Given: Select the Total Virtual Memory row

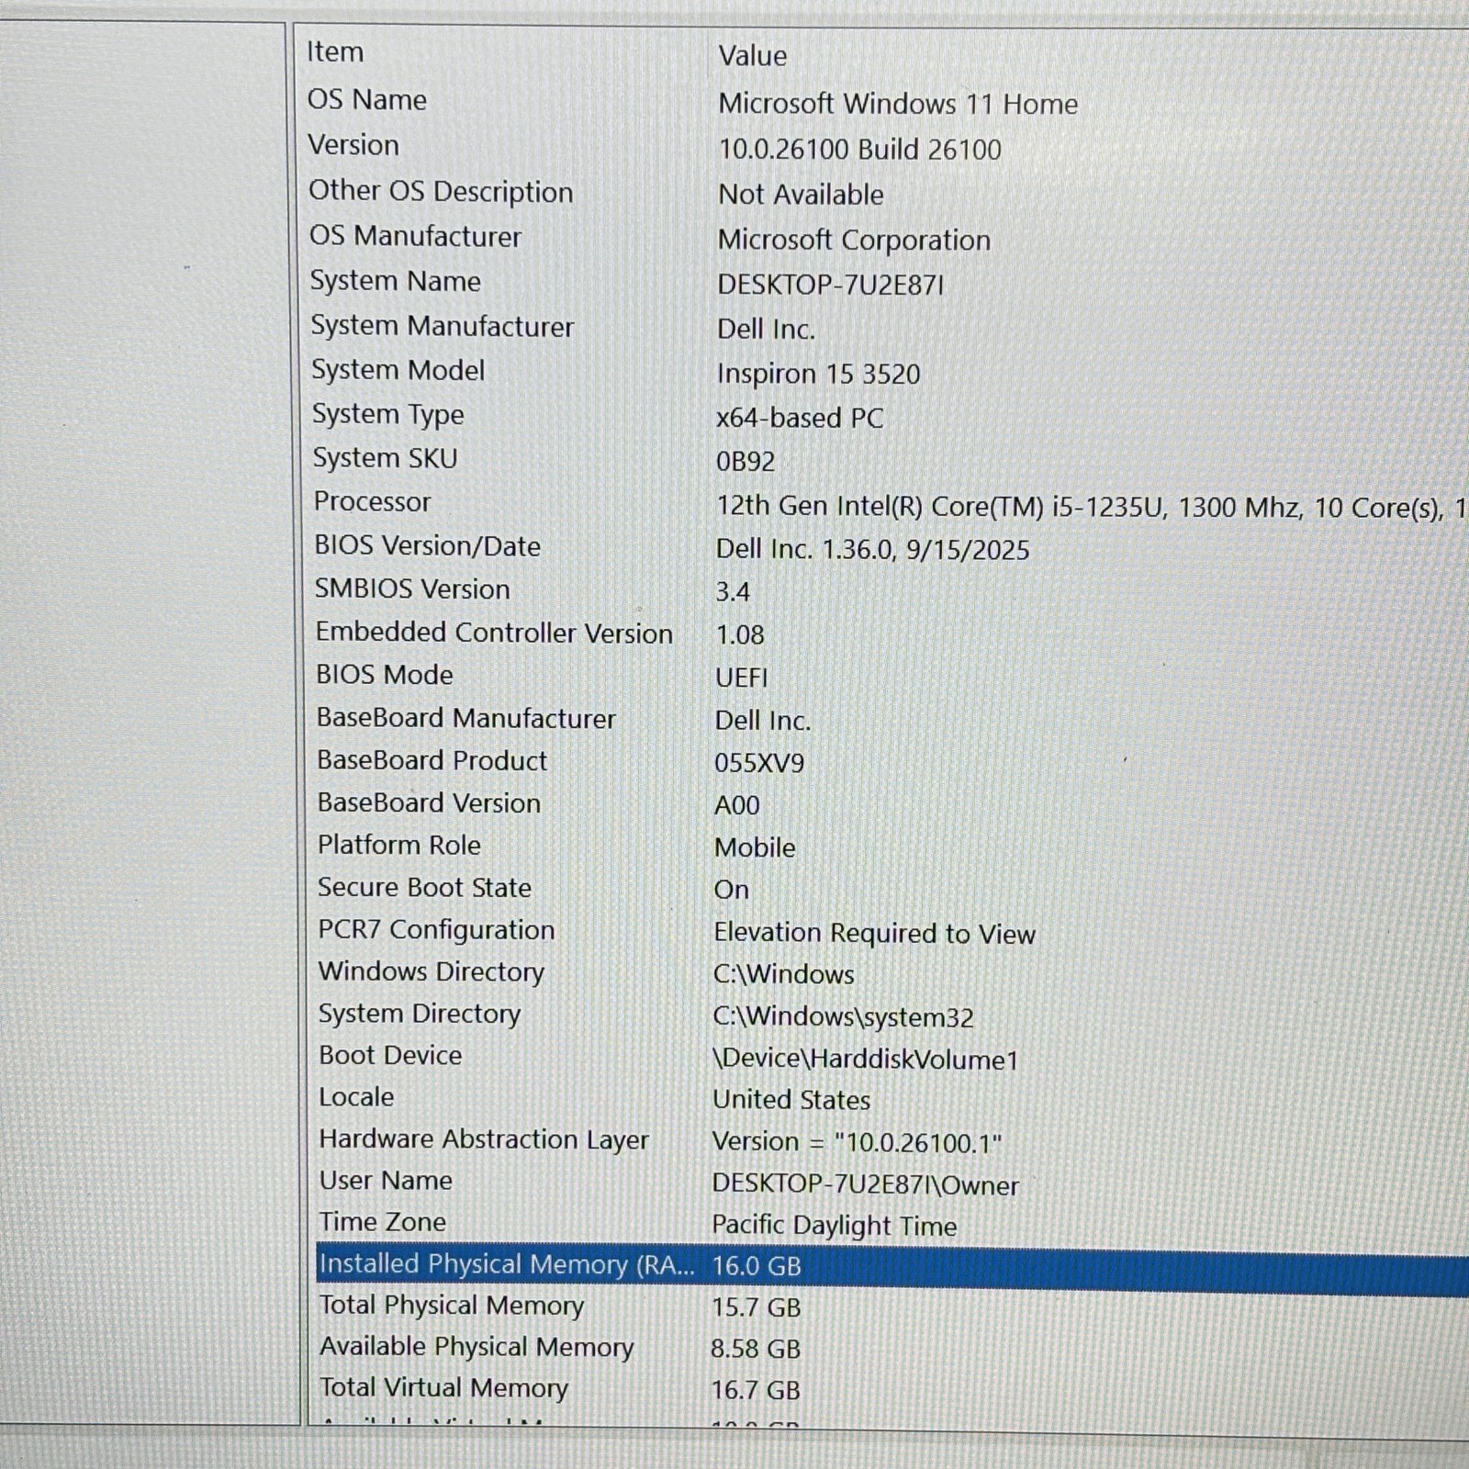Looking at the screenshot, I should pos(443,1388).
